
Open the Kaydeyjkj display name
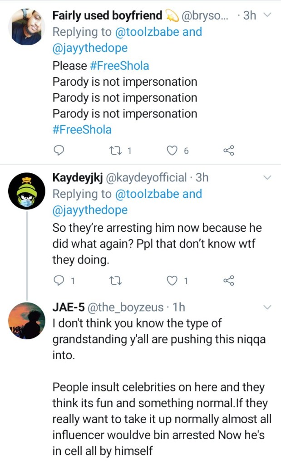78,177
